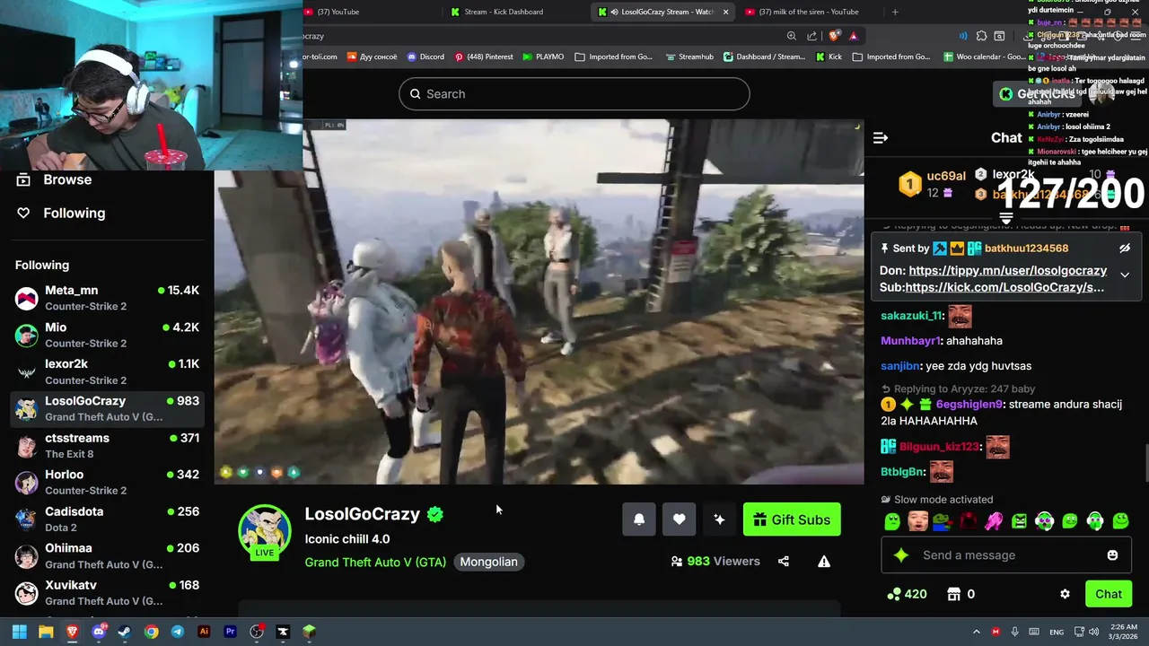Open the 420 channel points balance
This screenshot has width=1149, height=646.
click(x=907, y=594)
